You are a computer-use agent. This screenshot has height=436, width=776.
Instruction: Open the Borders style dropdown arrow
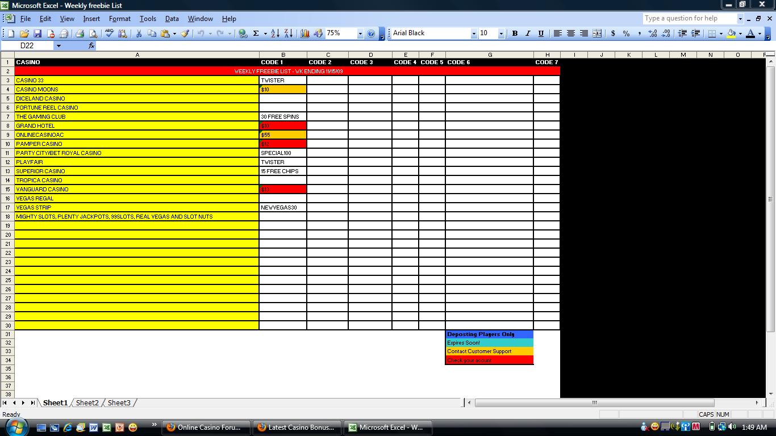point(721,33)
